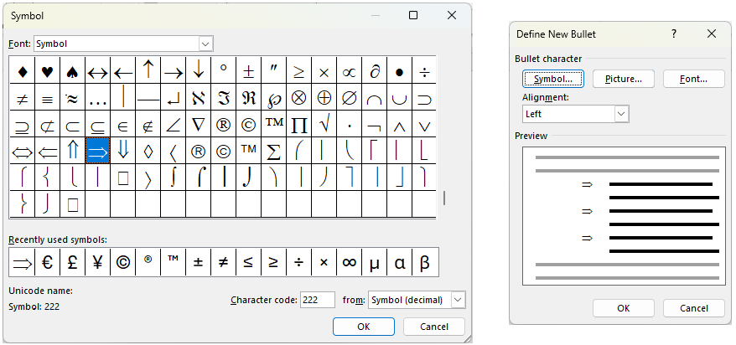Cancel the Define New Bullet dialog
Viewport: 736px width, 345px height.
(694, 308)
